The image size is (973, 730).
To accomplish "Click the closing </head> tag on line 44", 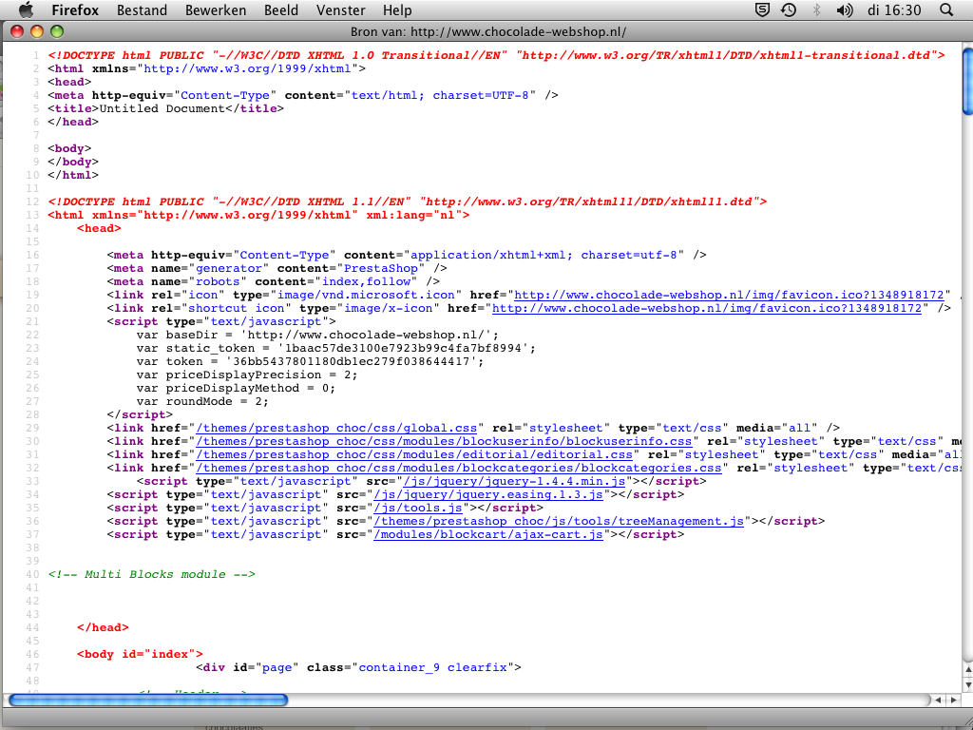I will click(x=103, y=627).
